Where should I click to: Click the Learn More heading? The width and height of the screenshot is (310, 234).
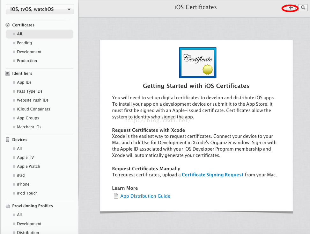coord(125,188)
